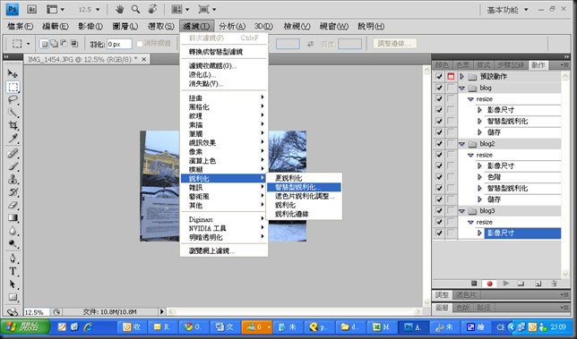Open the 影像(I) menu

coord(90,26)
